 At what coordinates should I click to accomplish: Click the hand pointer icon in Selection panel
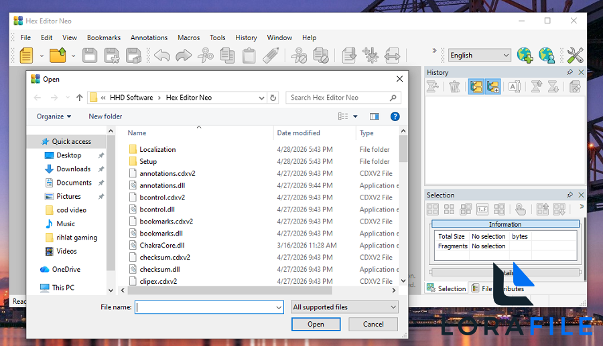click(520, 209)
